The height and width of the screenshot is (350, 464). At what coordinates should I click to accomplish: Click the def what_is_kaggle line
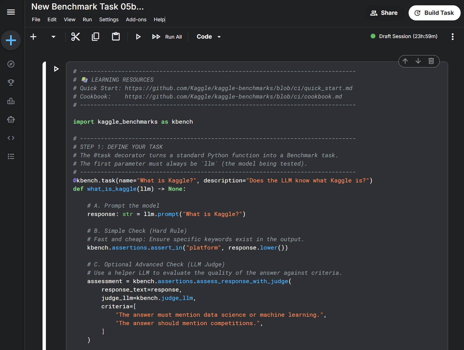pyautogui.click(x=129, y=189)
